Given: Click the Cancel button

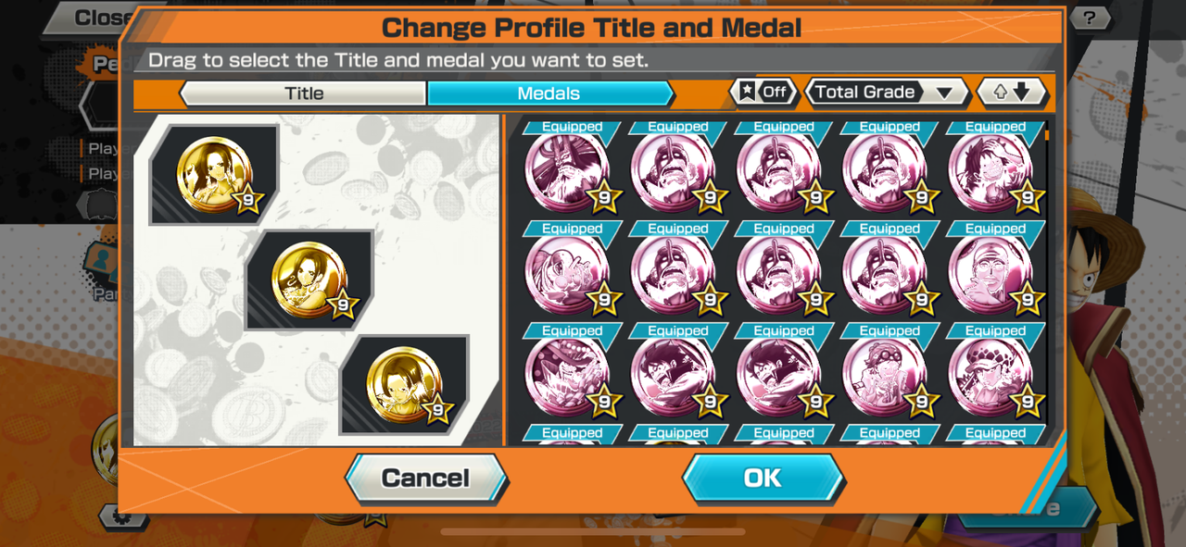Looking at the screenshot, I should click(426, 478).
